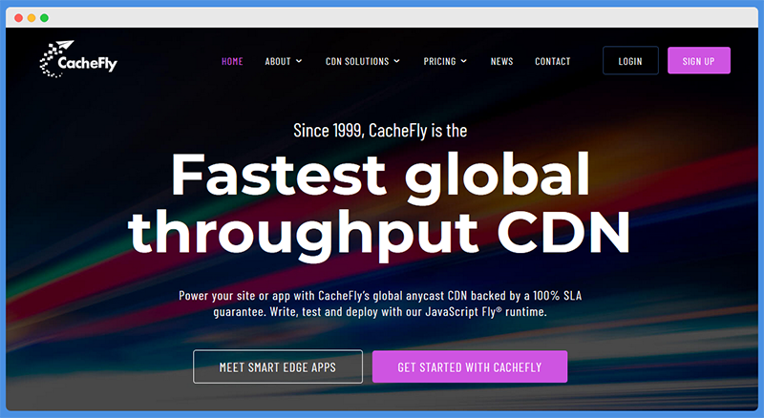The height and width of the screenshot is (418, 764).
Task: Click Get Started with CacheFly button
Action: point(470,366)
